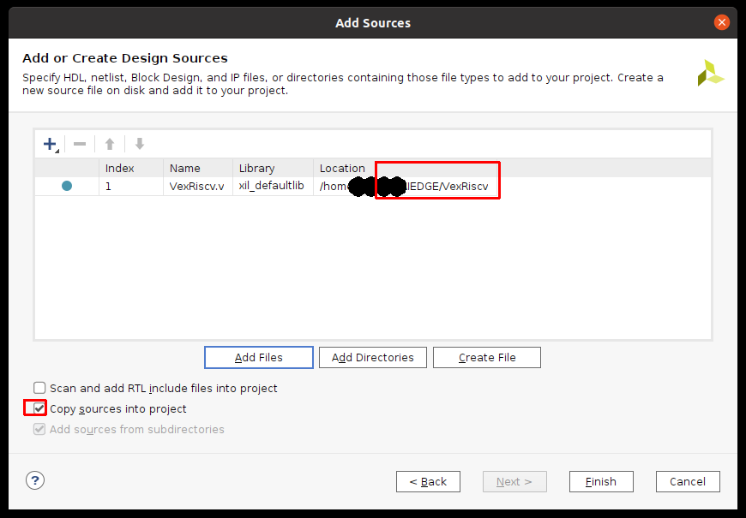746x518 pixels.
Task: Click the Add Directories button
Action: (x=372, y=357)
